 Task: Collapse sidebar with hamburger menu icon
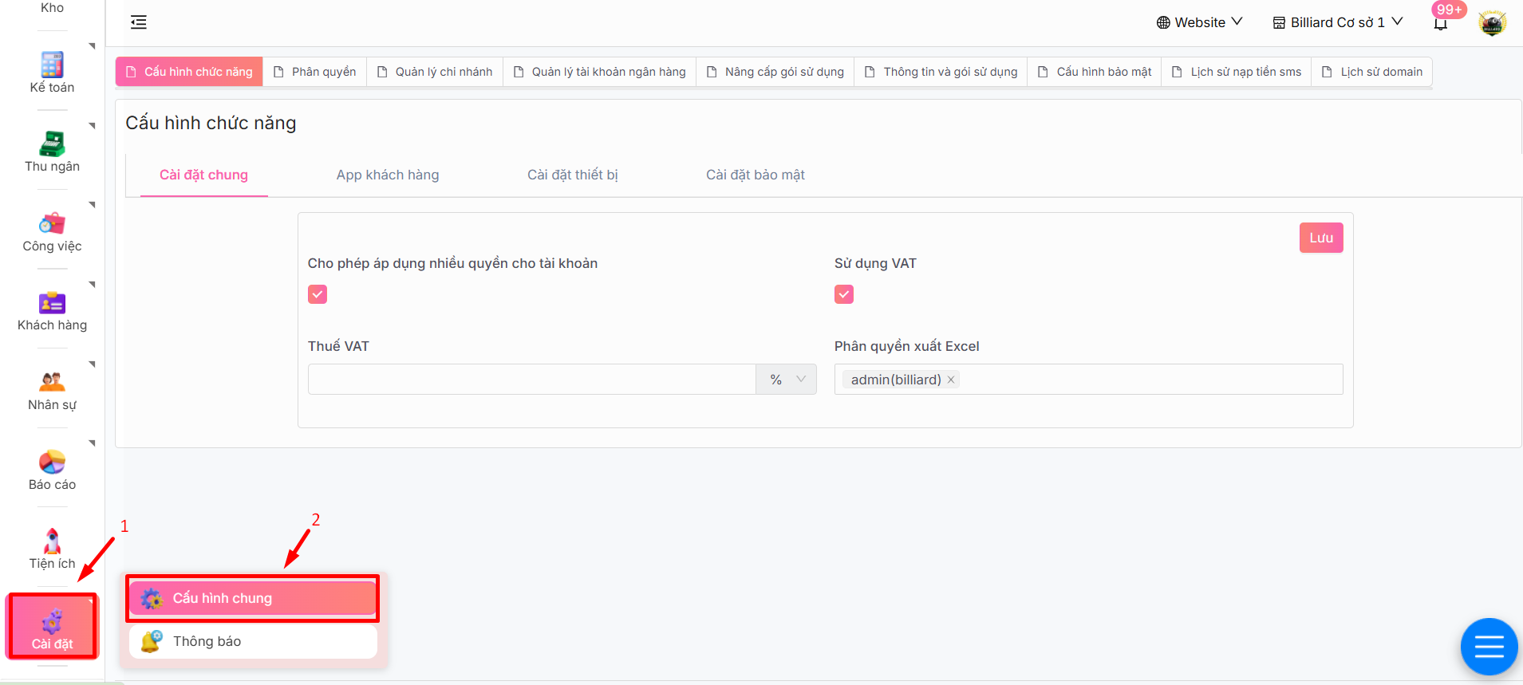[x=139, y=22]
